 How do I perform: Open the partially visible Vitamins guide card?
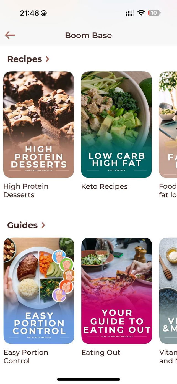click(x=168, y=291)
